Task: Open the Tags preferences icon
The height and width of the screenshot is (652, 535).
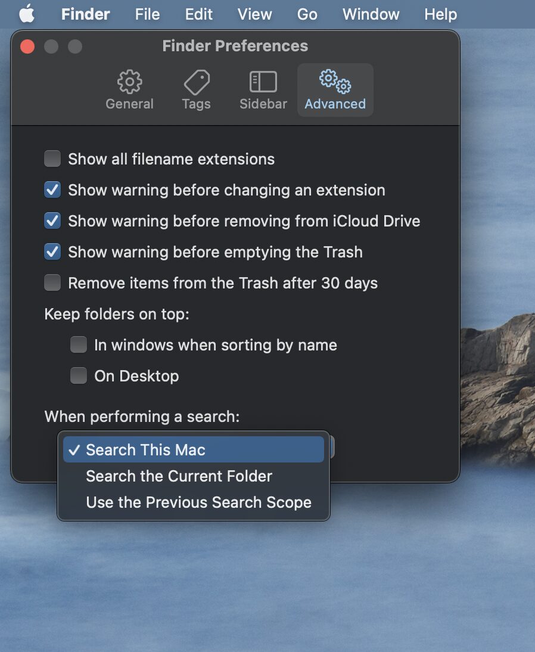Action: coord(196,82)
